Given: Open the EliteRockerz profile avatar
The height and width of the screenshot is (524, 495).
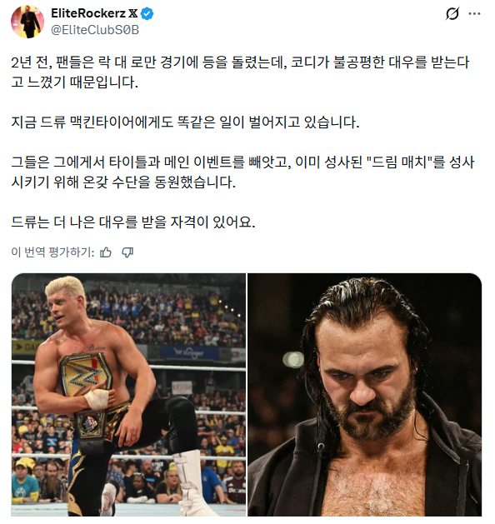Looking at the screenshot, I should 27,22.
